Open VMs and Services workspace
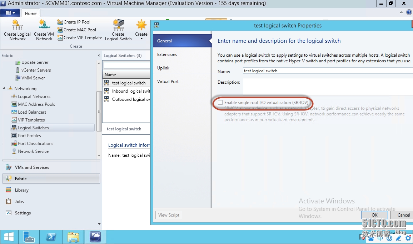 51,167
